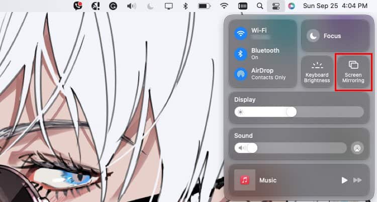Click the Music title in Now Playing

click(268, 180)
